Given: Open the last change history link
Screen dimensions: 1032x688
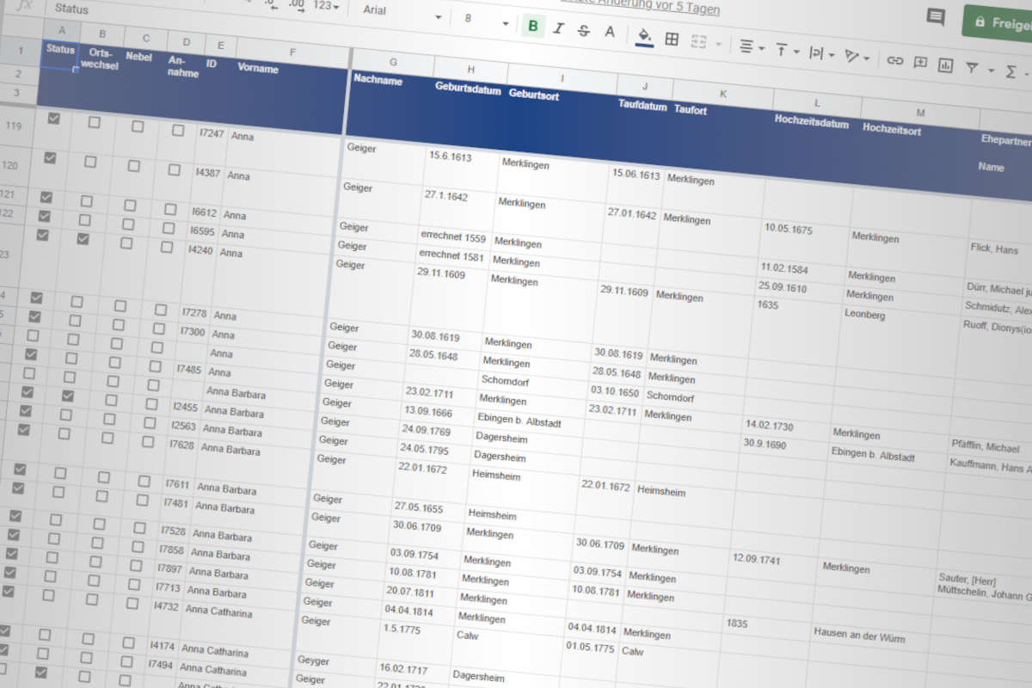Looking at the screenshot, I should pyautogui.click(x=654, y=7).
